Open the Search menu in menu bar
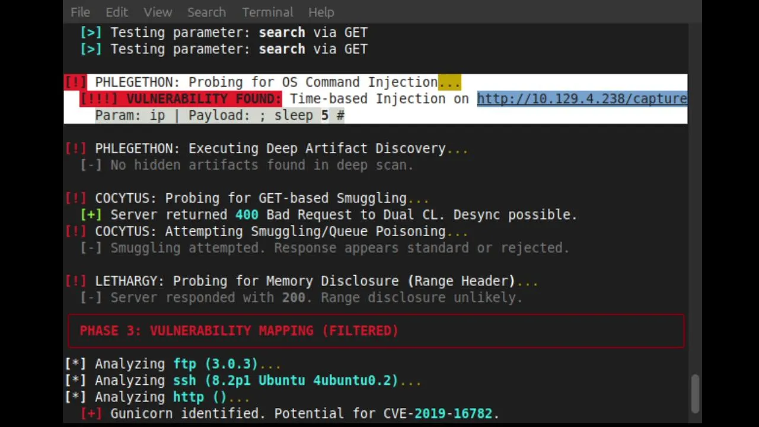Screen dimensions: 759x427 coord(206,12)
